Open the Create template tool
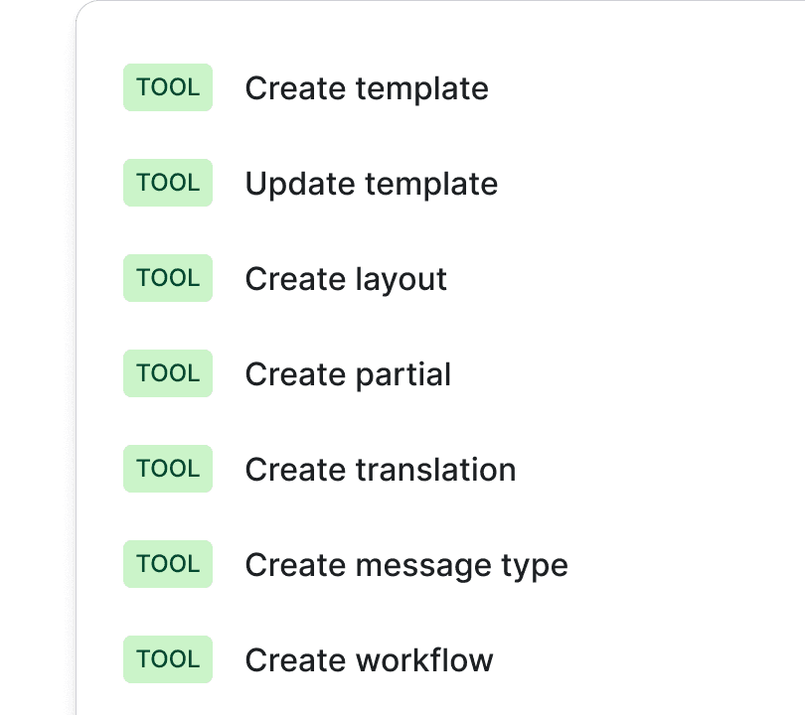 tap(367, 89)
